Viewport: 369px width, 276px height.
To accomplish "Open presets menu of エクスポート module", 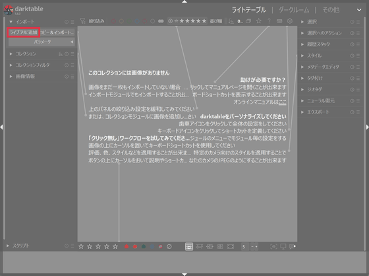I will (358, 112).
